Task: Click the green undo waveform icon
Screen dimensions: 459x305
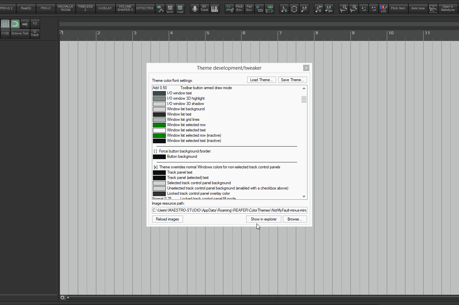Action: [x=229, y=9]
